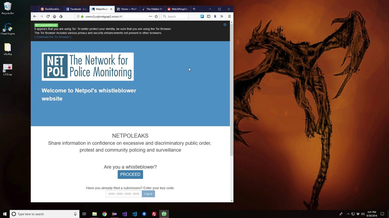
Task: Open Eclipse from the taskbar
Action: tap(114, 214)
